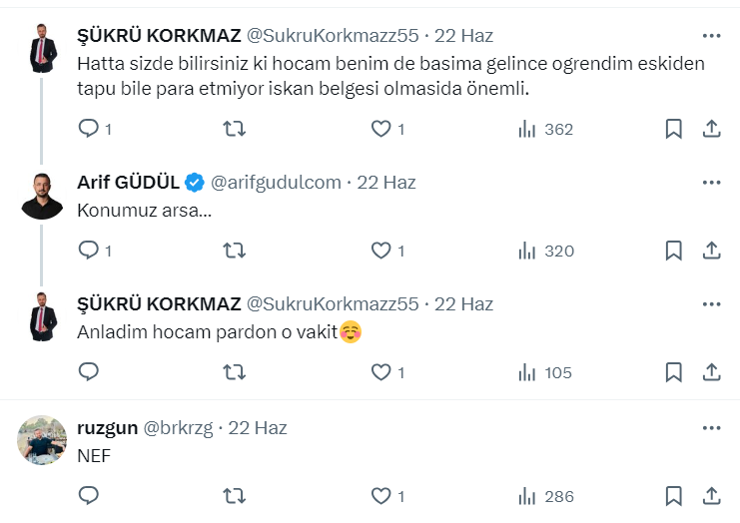Like the 'Anladim hocam pardon' tweet
Image resolution: width=740 pixels, height=523 pixels.
tap(380, 372)
